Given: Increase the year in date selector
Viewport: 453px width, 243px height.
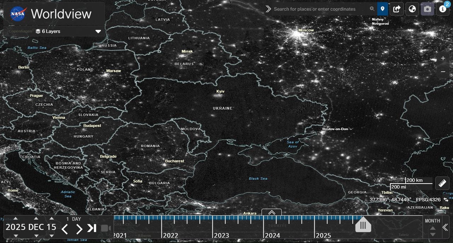Looking at the screenshot, I should 16,219.
